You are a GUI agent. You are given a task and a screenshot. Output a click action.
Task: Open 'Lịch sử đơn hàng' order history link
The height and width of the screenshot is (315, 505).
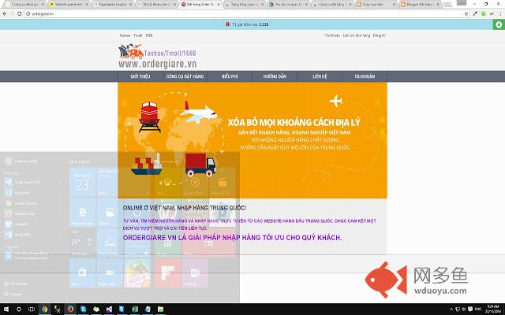(x=357, y=35)
